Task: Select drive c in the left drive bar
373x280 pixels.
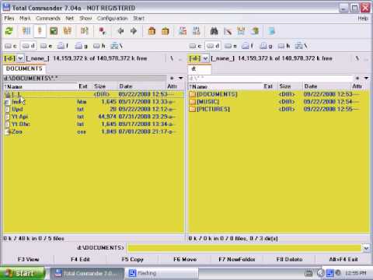Action: tap(11, 46)
